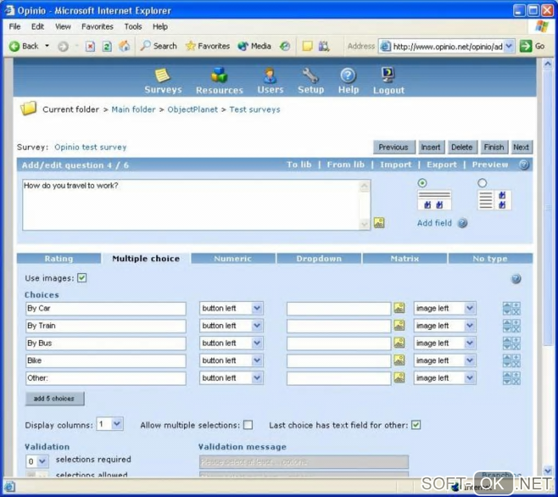558x497 pixels.
Task: Choose image for the By Car choice
Action: pyautogui.click(x=399, y=308)
